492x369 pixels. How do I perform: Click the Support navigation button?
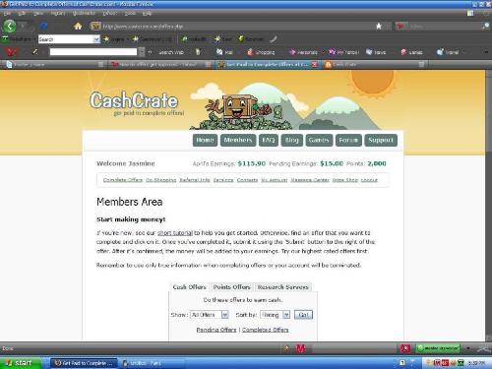381,140
